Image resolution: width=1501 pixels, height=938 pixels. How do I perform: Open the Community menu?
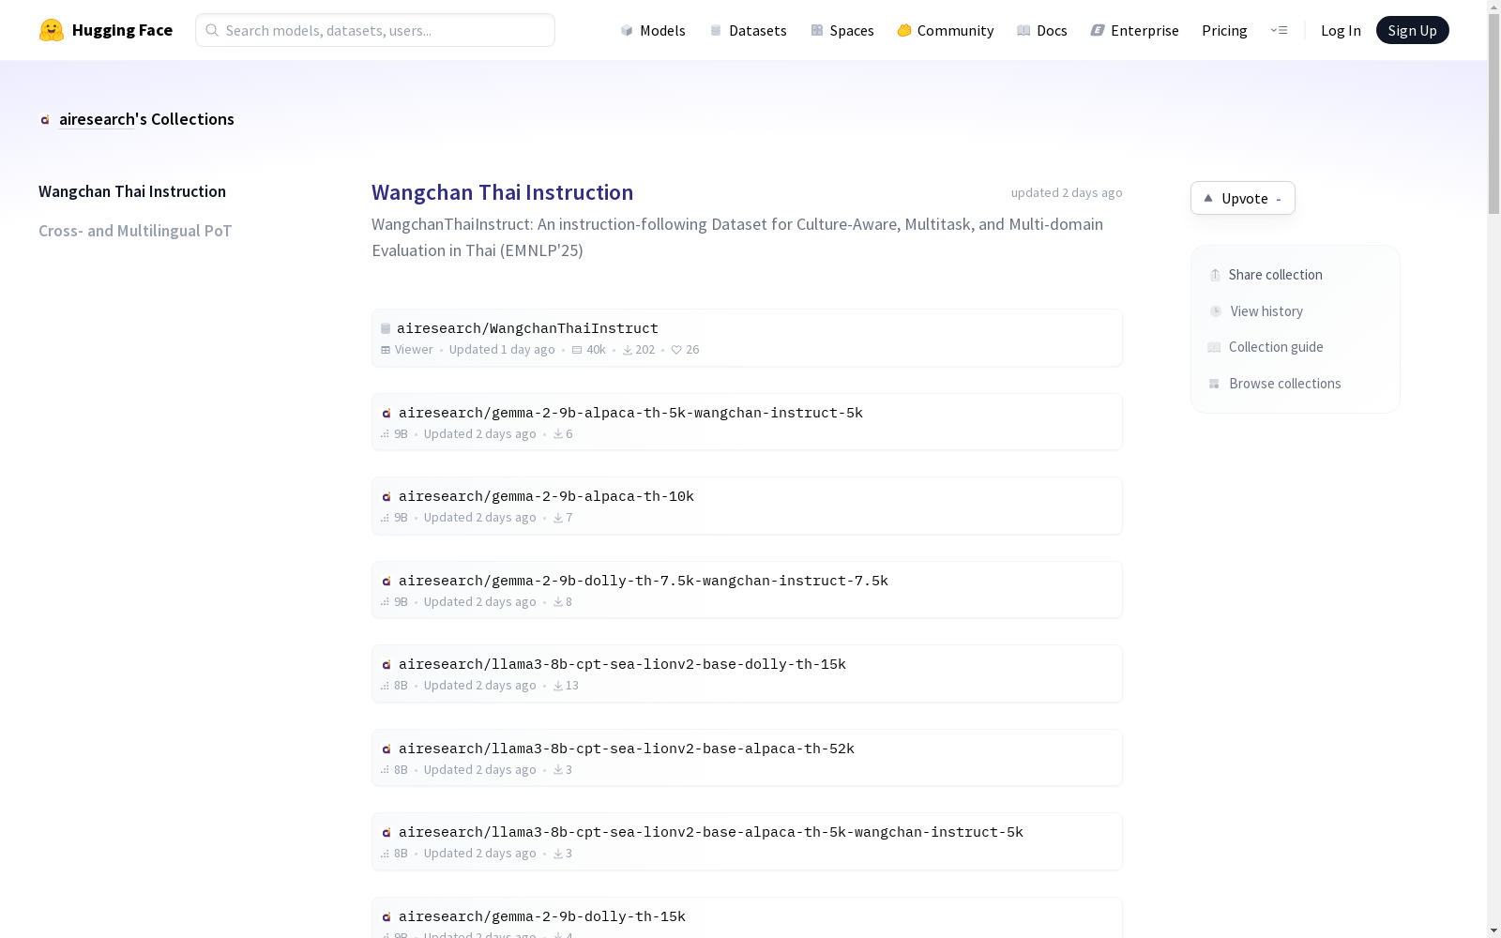(946, 30)
